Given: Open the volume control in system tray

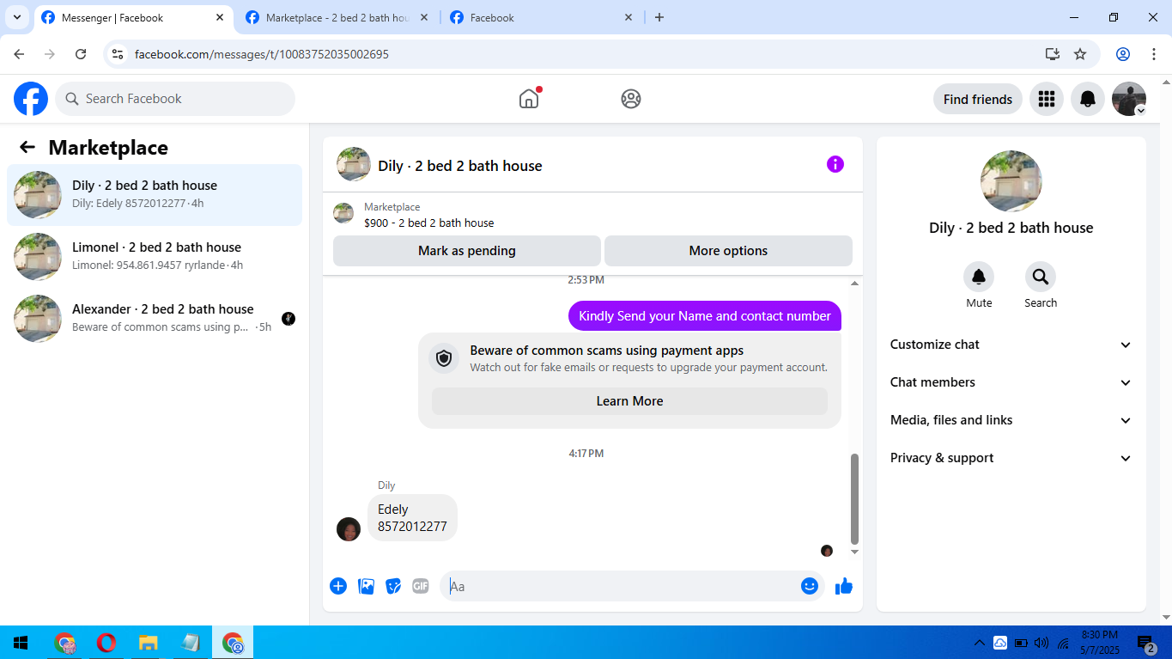Looking at the screenshot, I should 1042,643.
